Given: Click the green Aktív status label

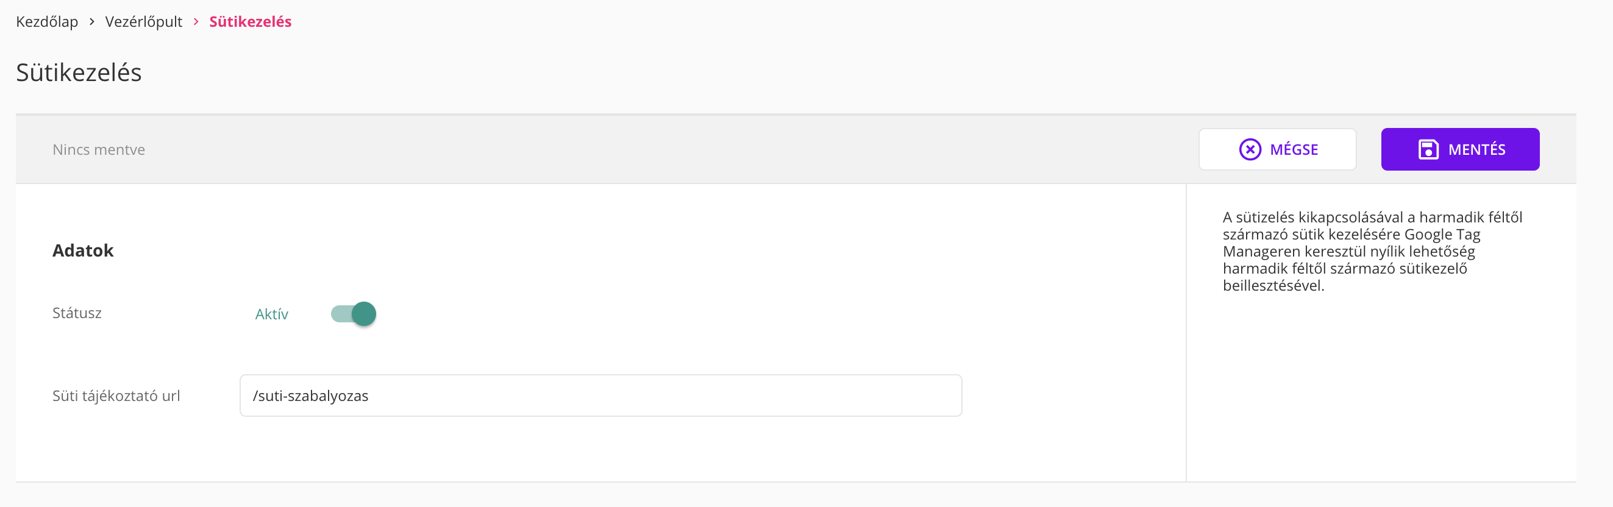Looking at the screenshot, I should (271, 314).
